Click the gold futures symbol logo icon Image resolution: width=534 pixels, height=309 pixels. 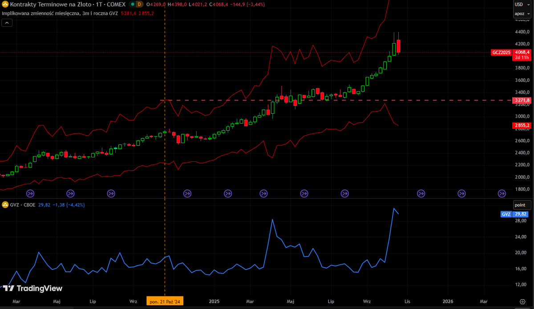click(5, 4)
